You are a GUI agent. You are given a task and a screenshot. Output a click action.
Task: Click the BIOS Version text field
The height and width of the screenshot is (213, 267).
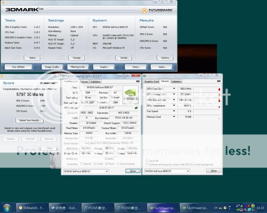click(x=106, y=108)
